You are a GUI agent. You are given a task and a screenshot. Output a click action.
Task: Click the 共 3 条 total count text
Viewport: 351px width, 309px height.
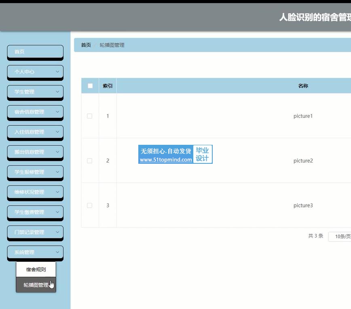tap(316, 236)
